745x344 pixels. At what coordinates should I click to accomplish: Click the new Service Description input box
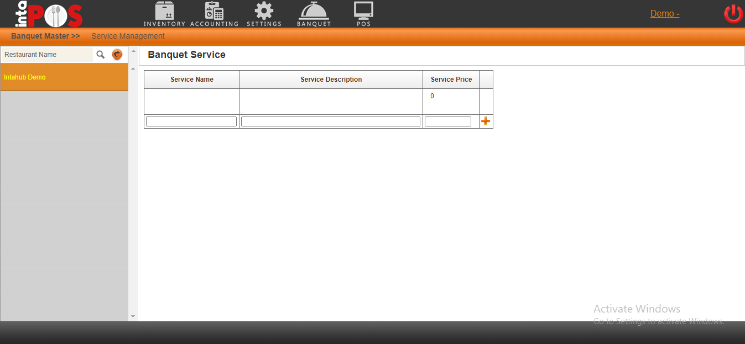(331, 121)
